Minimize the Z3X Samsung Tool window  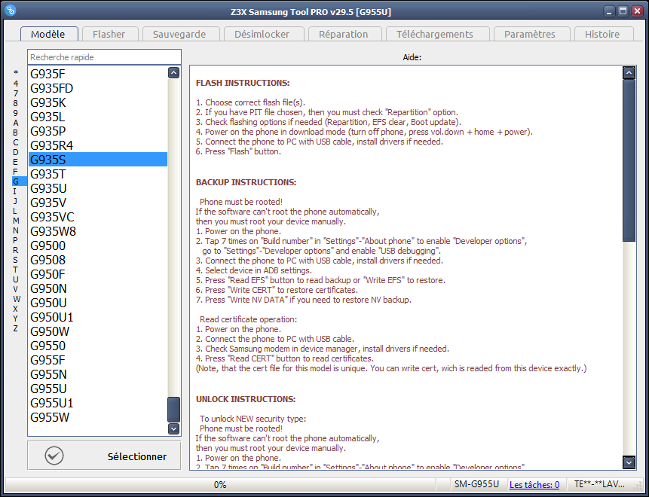click(609, 11)
